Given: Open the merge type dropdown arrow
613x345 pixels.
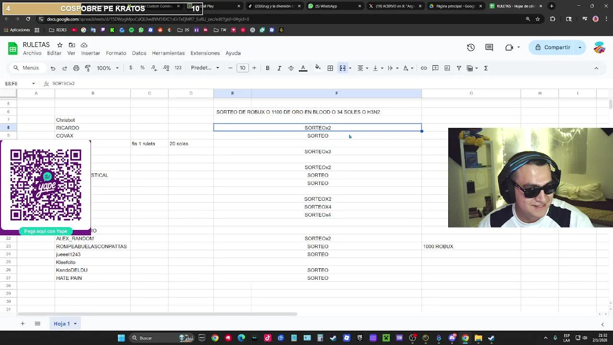Looking at the screenshot, I should [350, 68].
